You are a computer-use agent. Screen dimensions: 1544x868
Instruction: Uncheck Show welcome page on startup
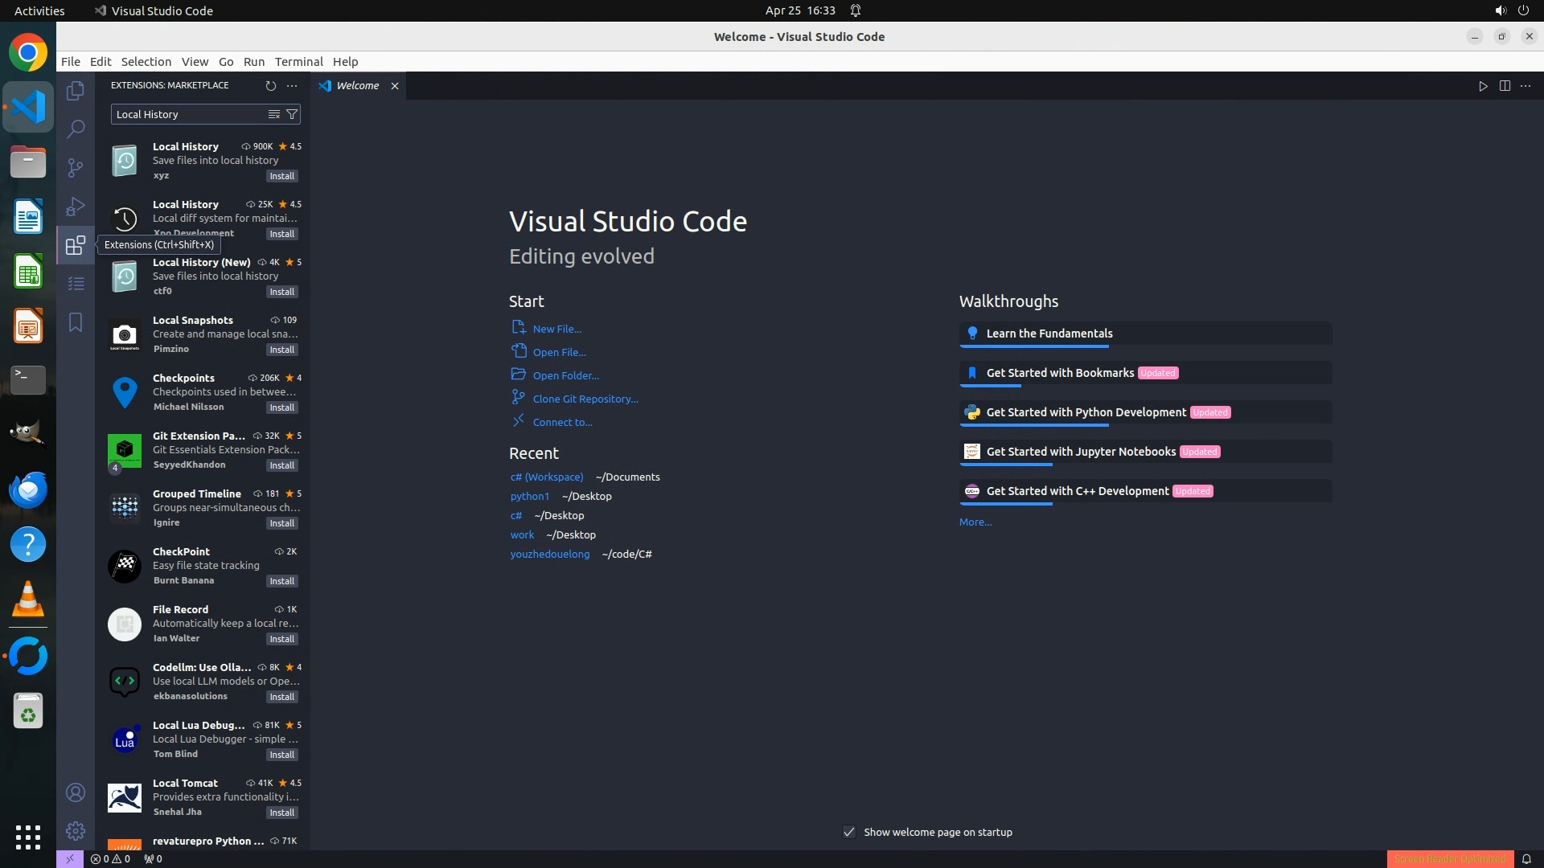(849, 832)
